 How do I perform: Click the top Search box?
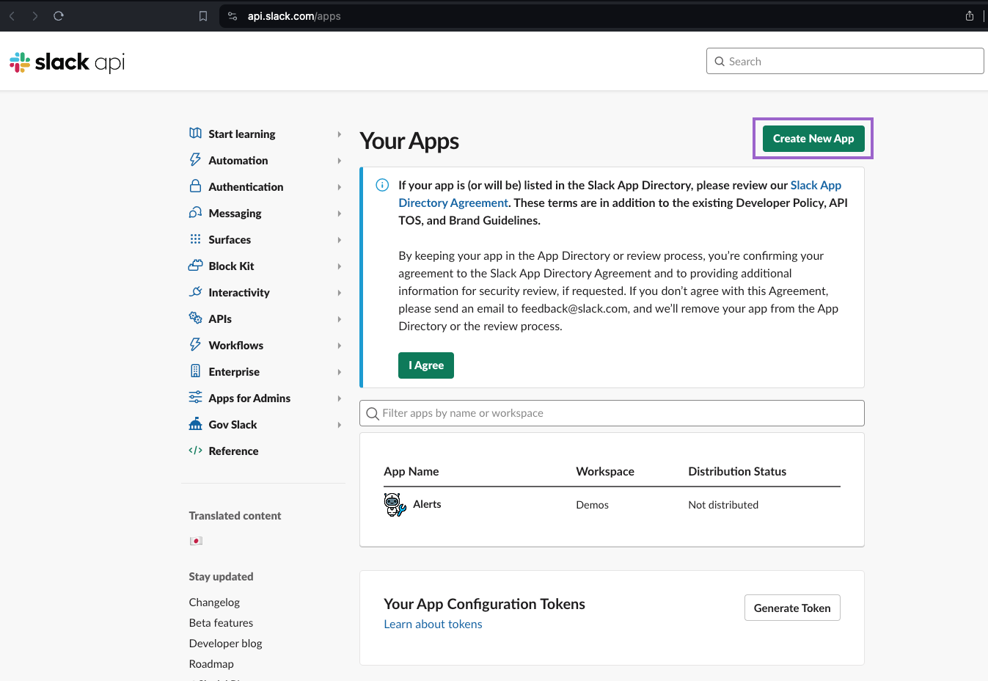pos(845,62)
